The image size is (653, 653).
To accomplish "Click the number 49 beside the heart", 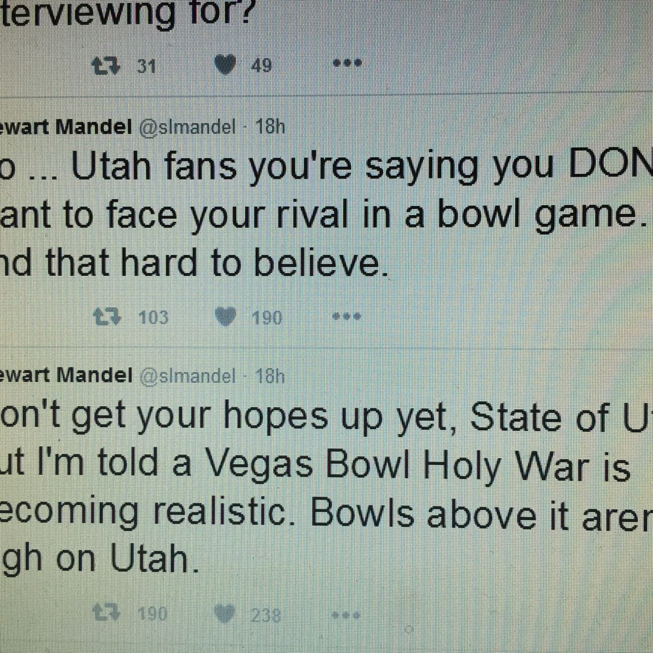I will click(x=261, y=66).
